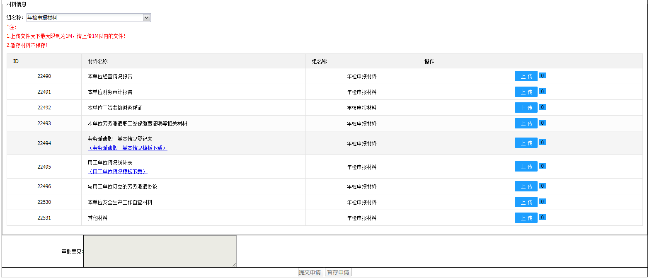652x278 pixels.
Task: Click the ID column header
Action: pyautogui.click(x=16, y=61)
